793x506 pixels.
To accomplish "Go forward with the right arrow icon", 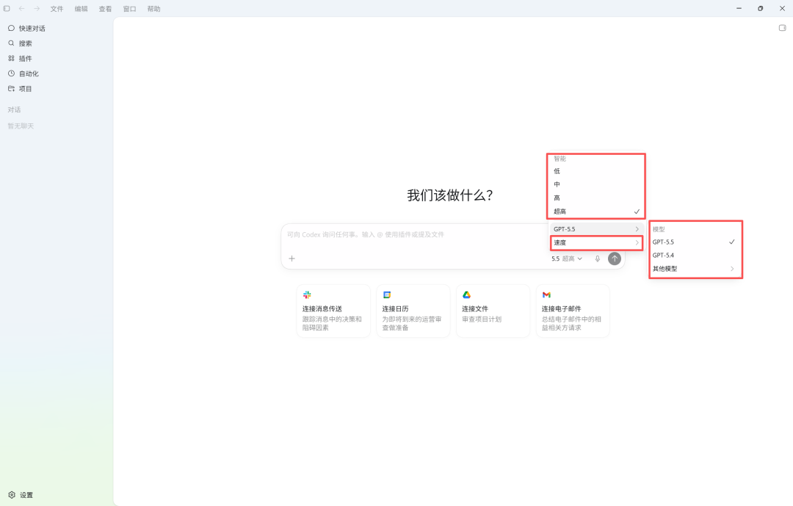I will coord(37,9).
